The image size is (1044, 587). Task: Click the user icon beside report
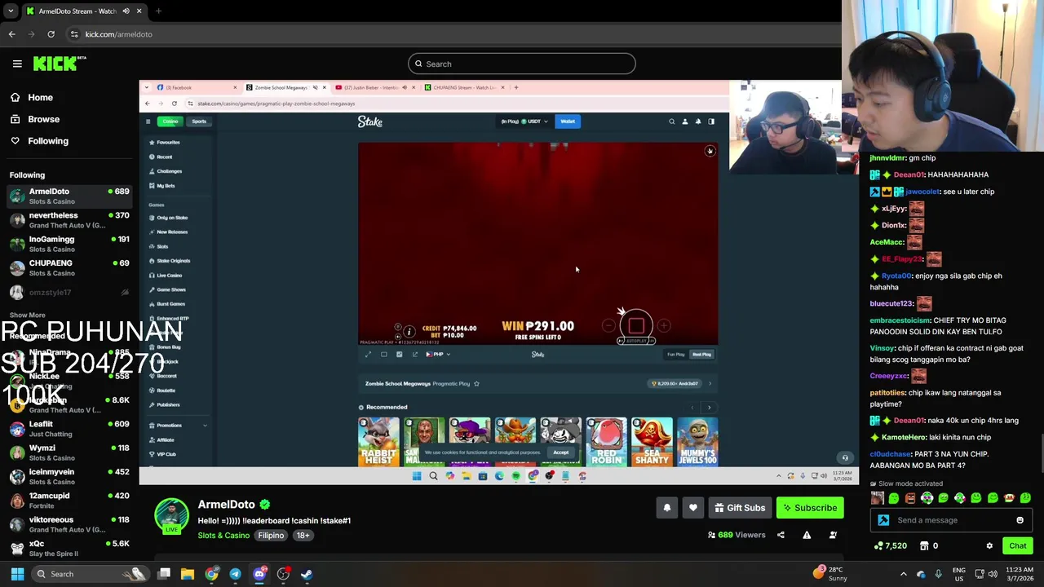833,535
